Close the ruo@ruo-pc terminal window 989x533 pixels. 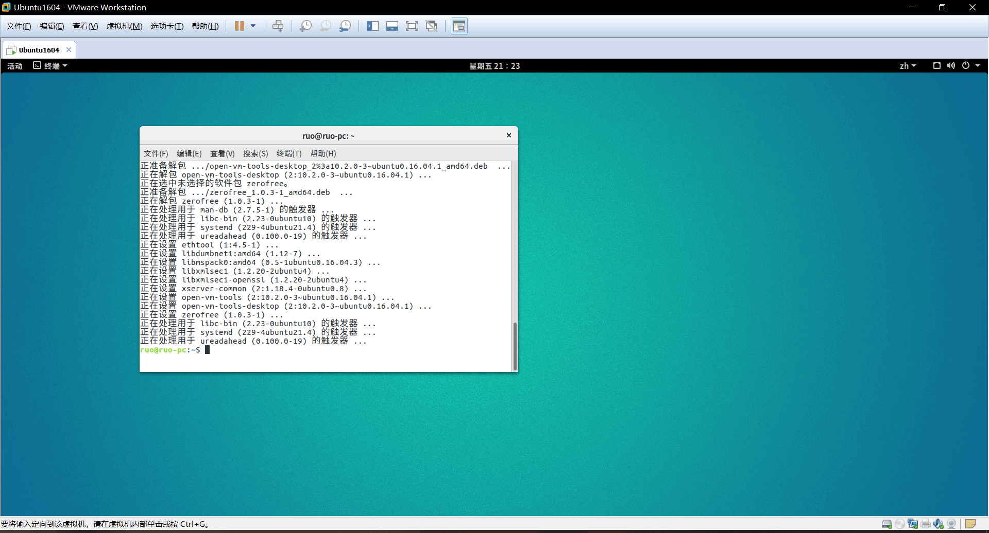pos(509,135)
